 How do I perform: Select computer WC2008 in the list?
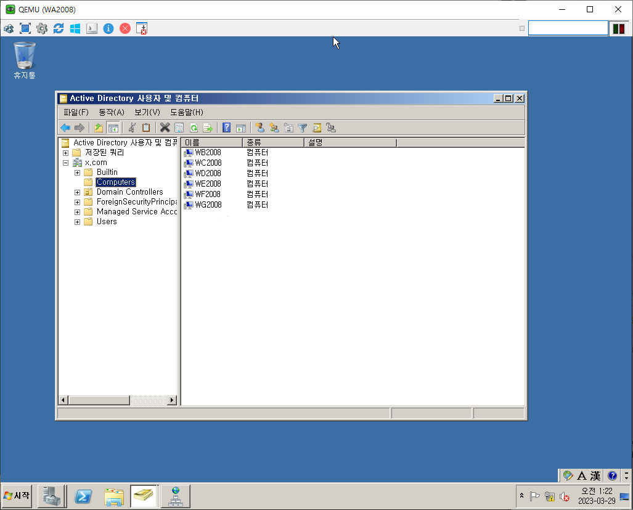coord(208,163)
